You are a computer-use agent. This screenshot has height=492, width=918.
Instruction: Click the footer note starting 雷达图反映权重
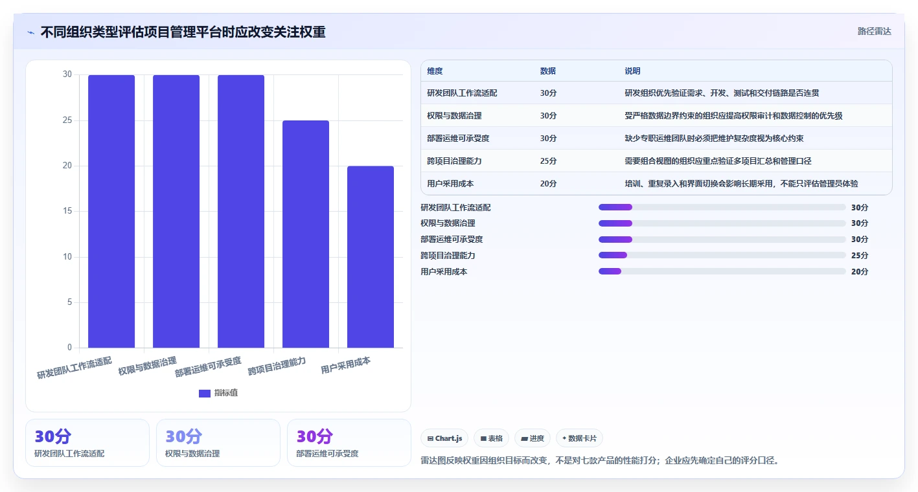point(601,461)
